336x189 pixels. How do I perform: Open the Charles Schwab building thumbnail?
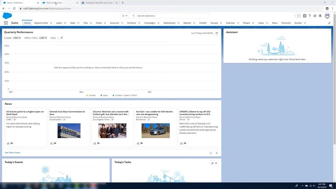pos(69,131)
